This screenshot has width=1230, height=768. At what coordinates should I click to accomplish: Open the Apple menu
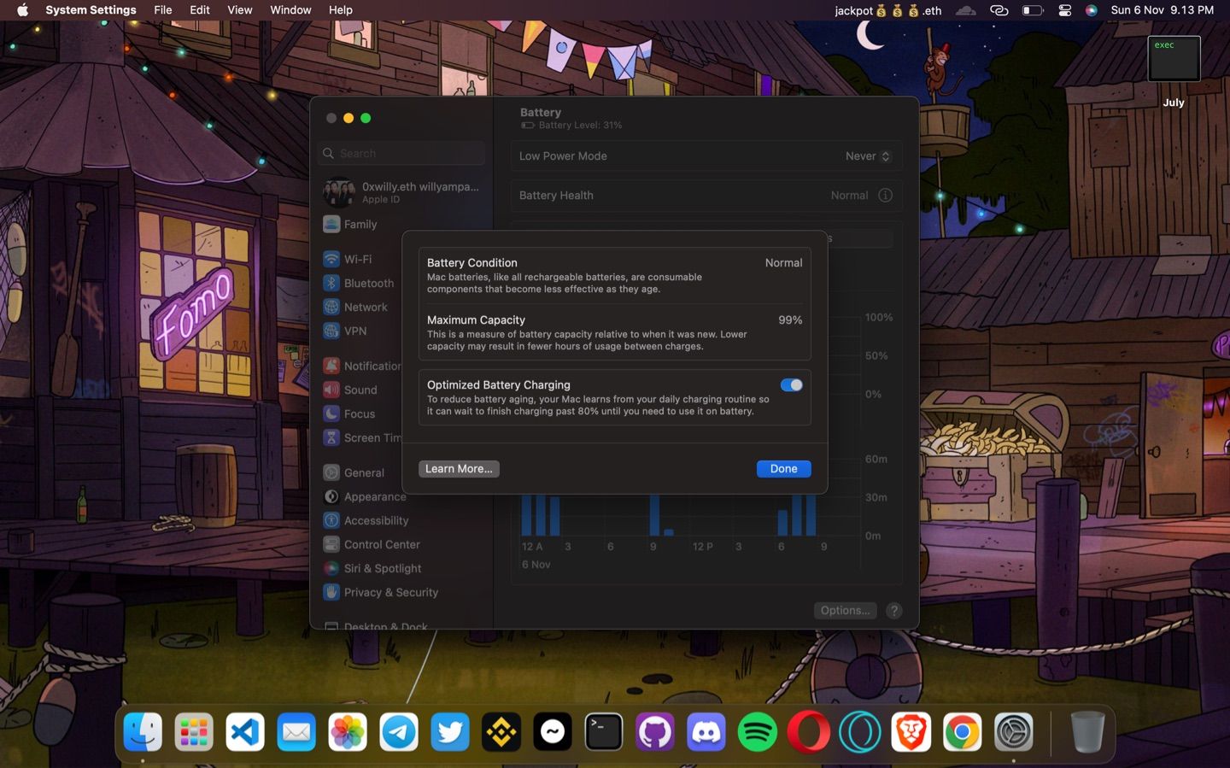click(22, 10)
